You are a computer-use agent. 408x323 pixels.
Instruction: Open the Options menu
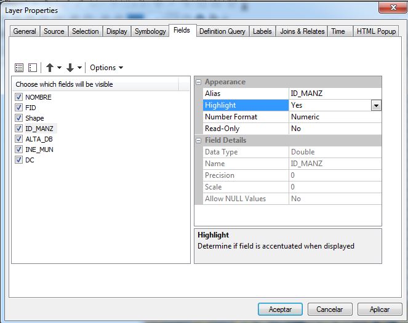point(106,68)
